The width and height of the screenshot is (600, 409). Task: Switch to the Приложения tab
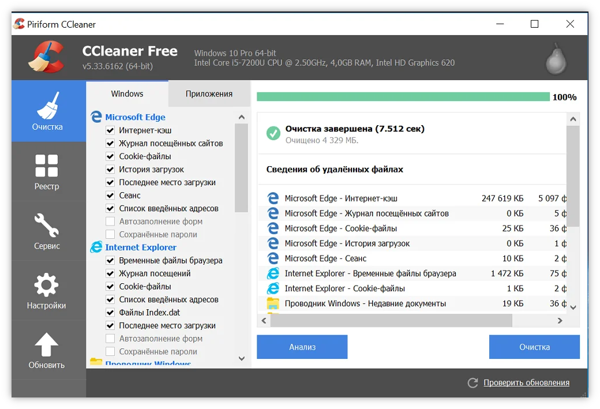(x=209, y=93)
